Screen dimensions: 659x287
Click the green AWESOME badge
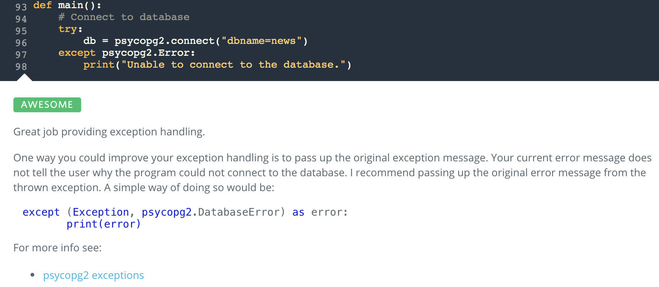tap(47, 105)
